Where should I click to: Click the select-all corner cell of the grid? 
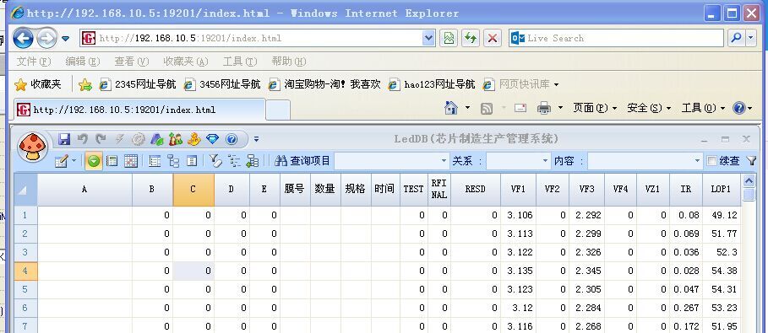tap(25, 190)
